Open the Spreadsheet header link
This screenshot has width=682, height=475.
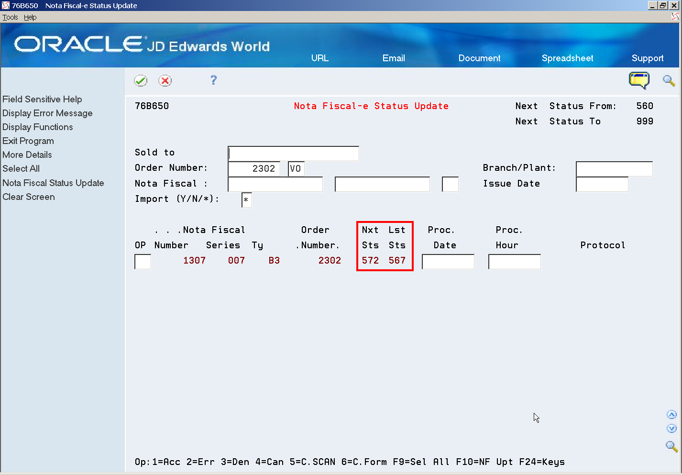pyautogui.click(x=567, y=58)
